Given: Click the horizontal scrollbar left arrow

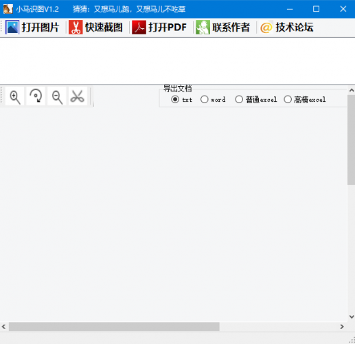Looking at the screenshot, I should click(4, 327).
